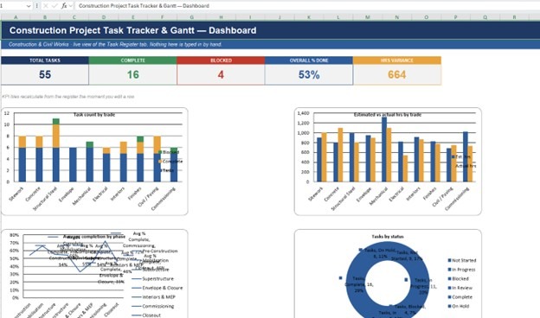Select column A header

tap(16, 17)
